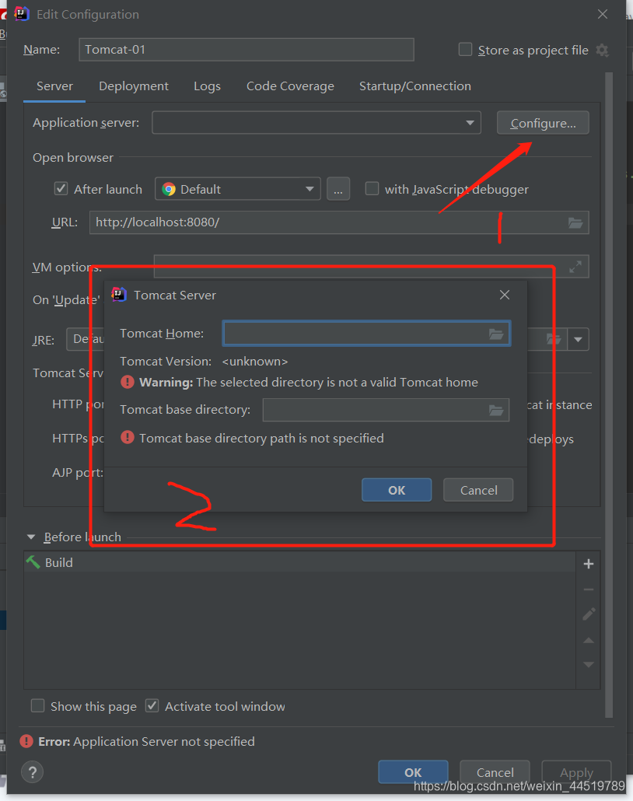
Task: Click the dialog vertical scrollbar
Action: click(x=608, y=395)
